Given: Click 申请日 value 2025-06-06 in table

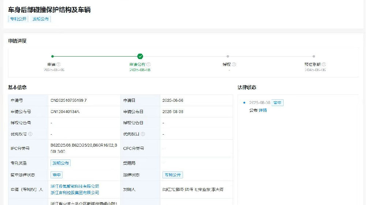Looking at the screenshot, I should (x=173, y=100).
